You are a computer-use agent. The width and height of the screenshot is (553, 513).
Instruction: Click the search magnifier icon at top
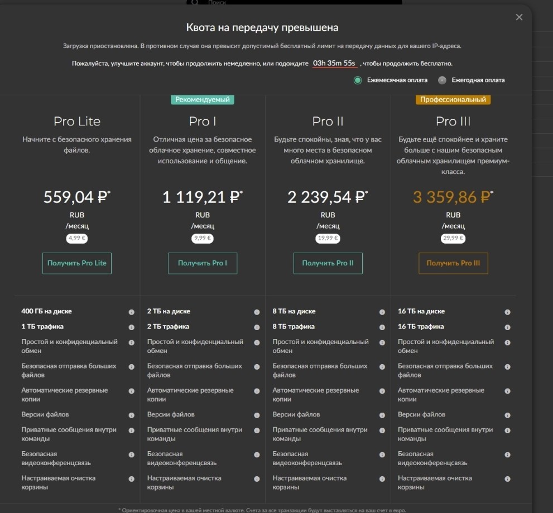[195, 2]
